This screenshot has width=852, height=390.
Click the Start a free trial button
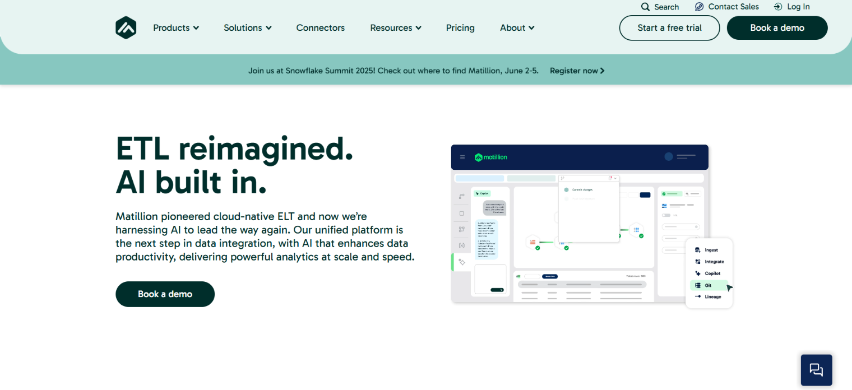[x=669, y=27]
